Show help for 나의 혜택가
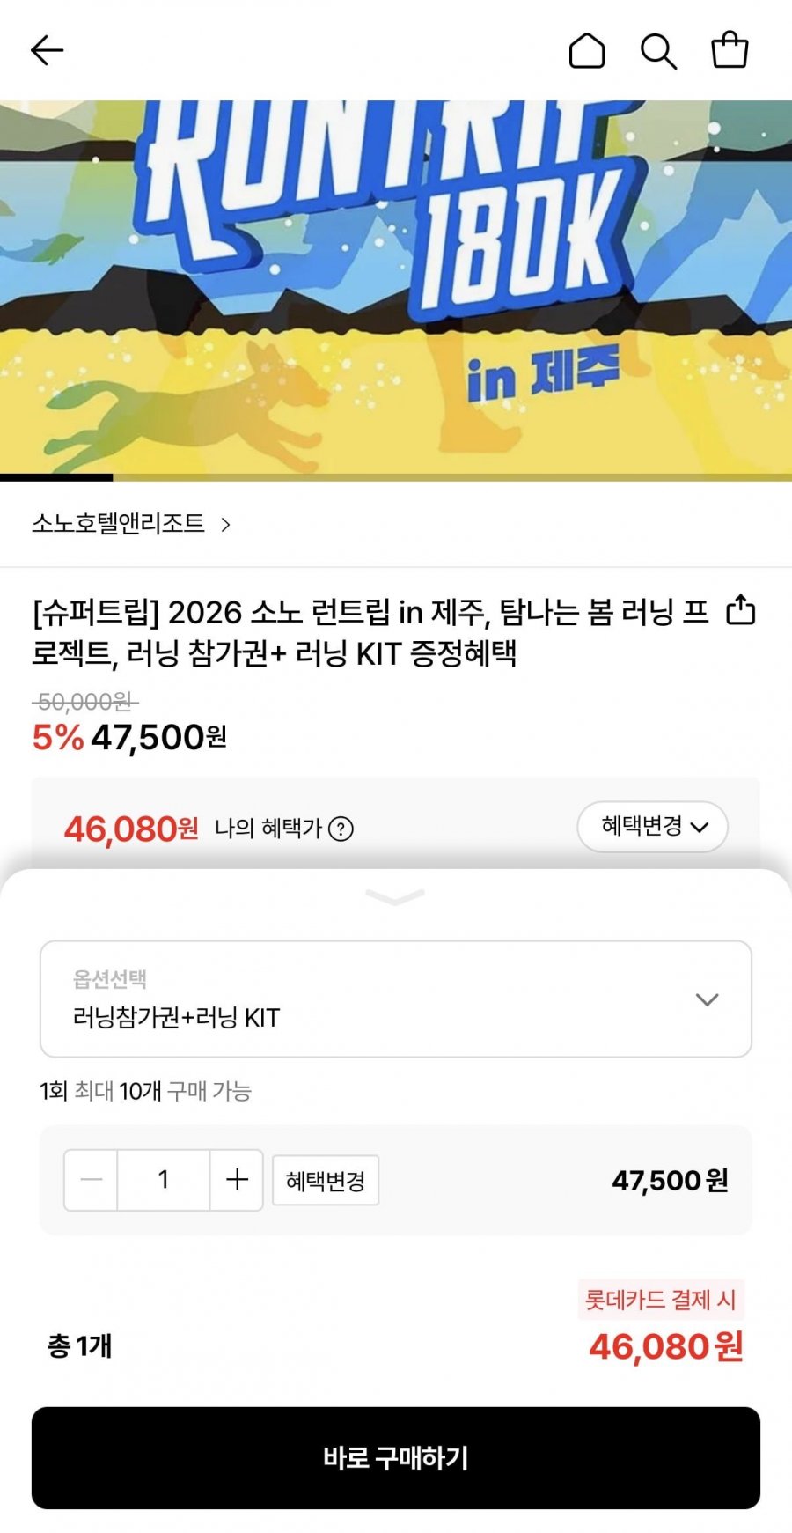This screenshot has height=1533, width=792. [x=341, y=829]
